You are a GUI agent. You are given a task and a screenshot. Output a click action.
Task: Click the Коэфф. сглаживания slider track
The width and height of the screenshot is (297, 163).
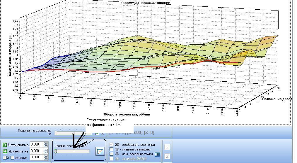pos(72,152)
